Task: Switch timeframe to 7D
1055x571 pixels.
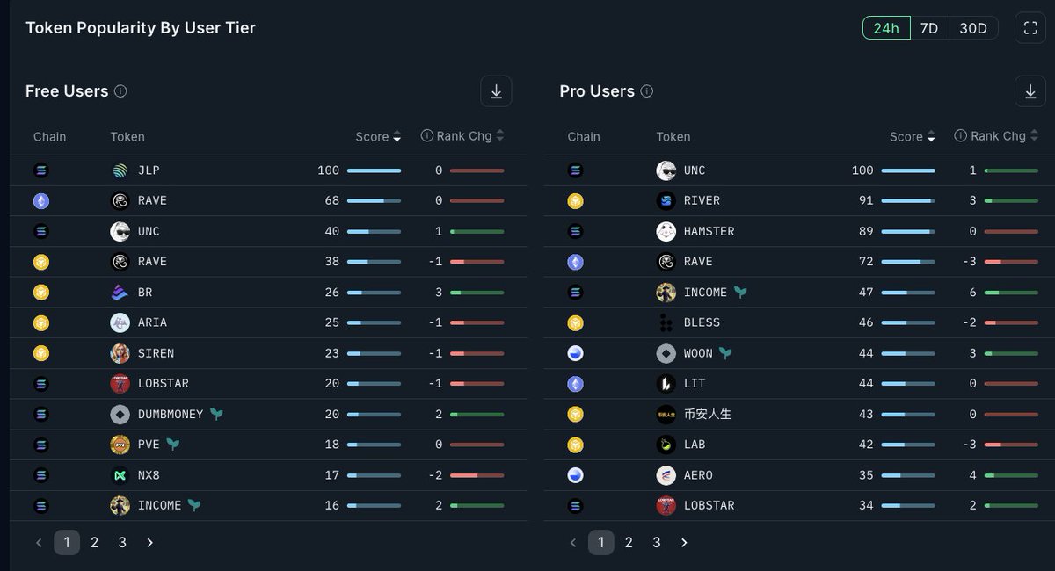Action: 928,28
